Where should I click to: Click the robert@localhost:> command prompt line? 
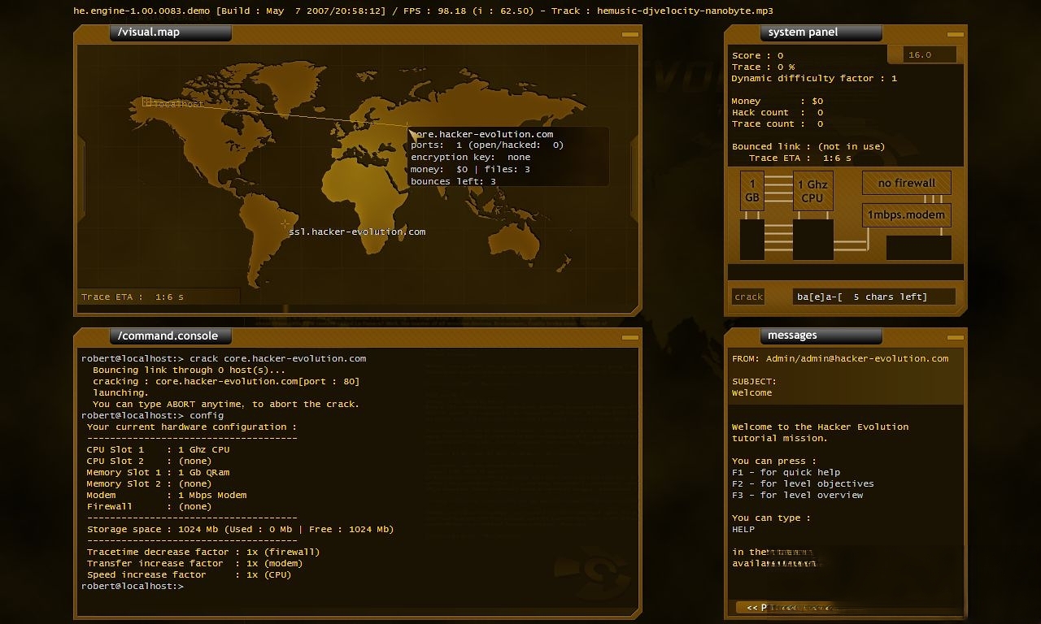coord(133,586)
